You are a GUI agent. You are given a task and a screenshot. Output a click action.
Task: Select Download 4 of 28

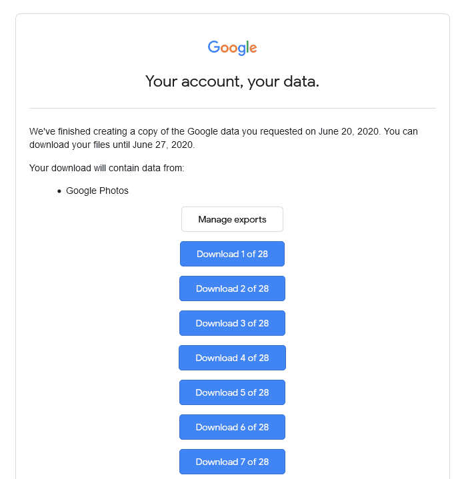232,358
